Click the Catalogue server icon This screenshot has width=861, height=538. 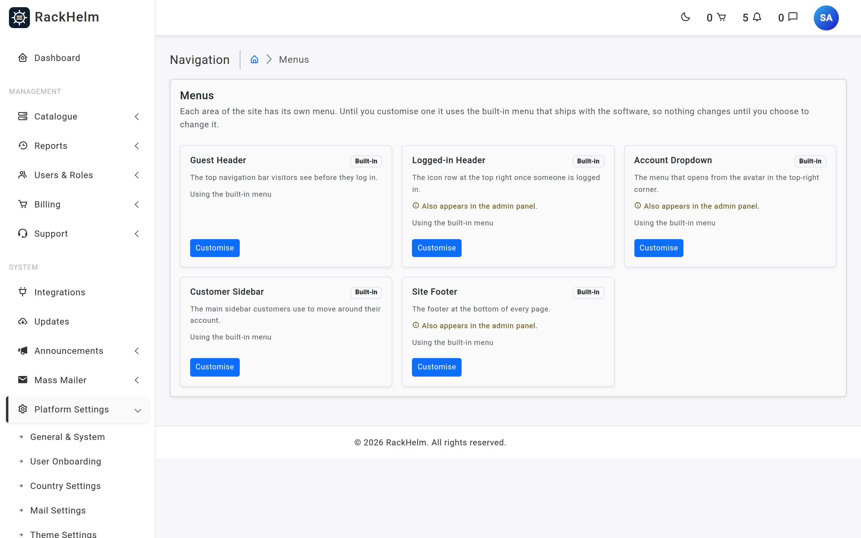[23, 116]
